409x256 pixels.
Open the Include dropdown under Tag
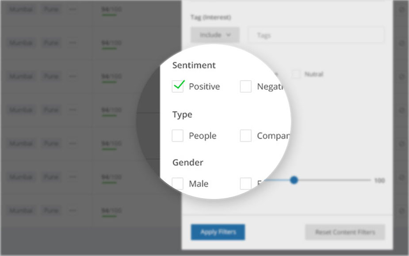215,34
